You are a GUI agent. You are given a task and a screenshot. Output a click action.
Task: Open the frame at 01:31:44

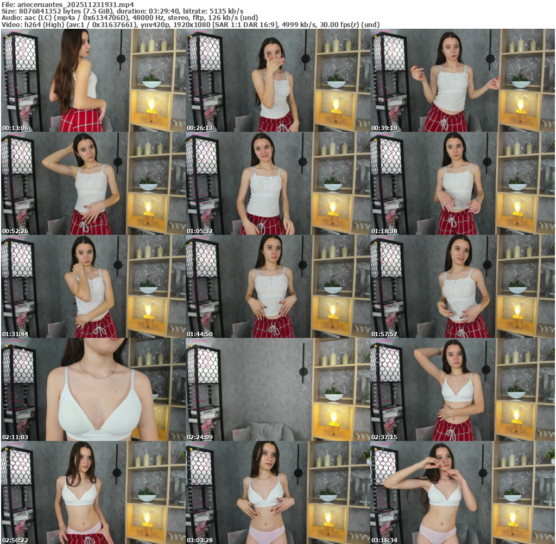coord(93,287)
